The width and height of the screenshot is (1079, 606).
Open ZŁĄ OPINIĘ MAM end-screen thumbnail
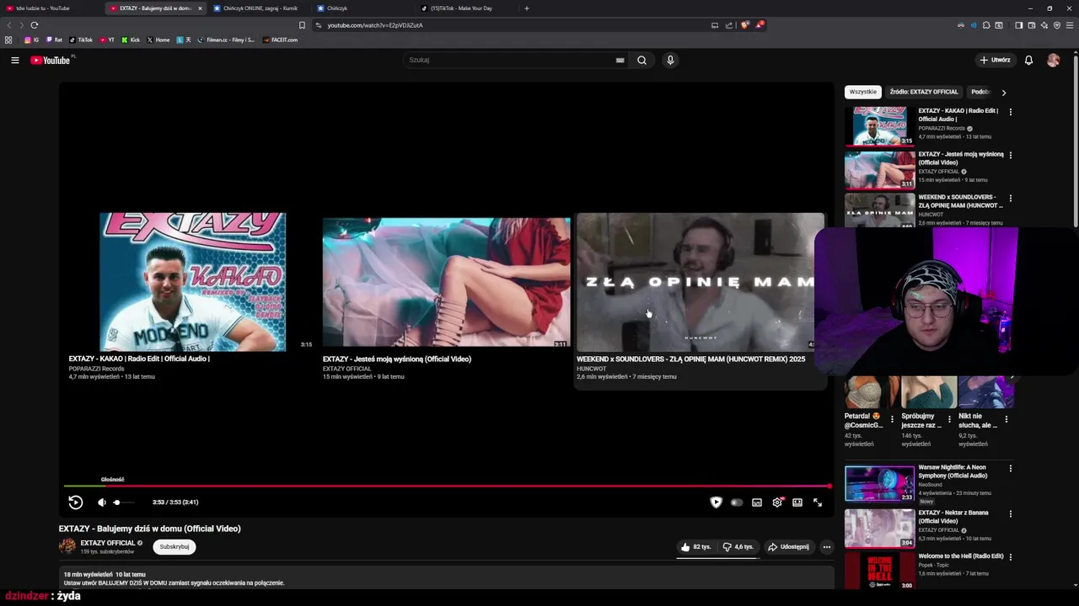click(x=700, y=281)
